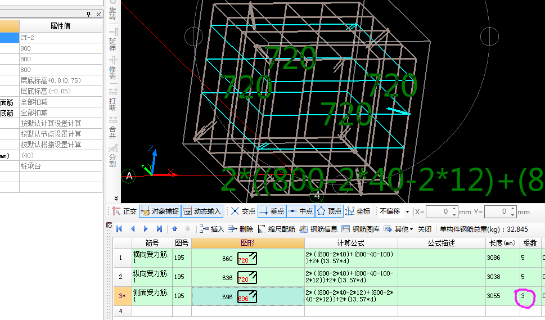Screen dimensions: 545x320
Task: Open 钢筋图库 rebar library
Action: tap(361, 229)
